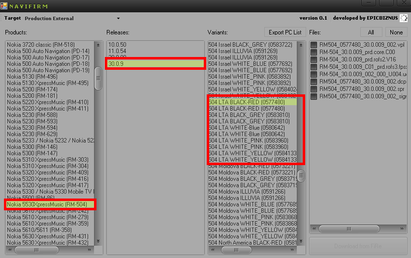411x258 pixels.
Task: Click Variants list vertical scrollbar thumb
Action: 301,176
